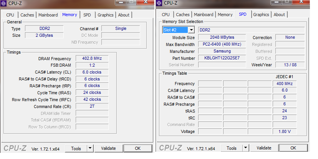
Task: Click the Row Refresh Cycle Time 42 clocks
Action: (92, 99)
